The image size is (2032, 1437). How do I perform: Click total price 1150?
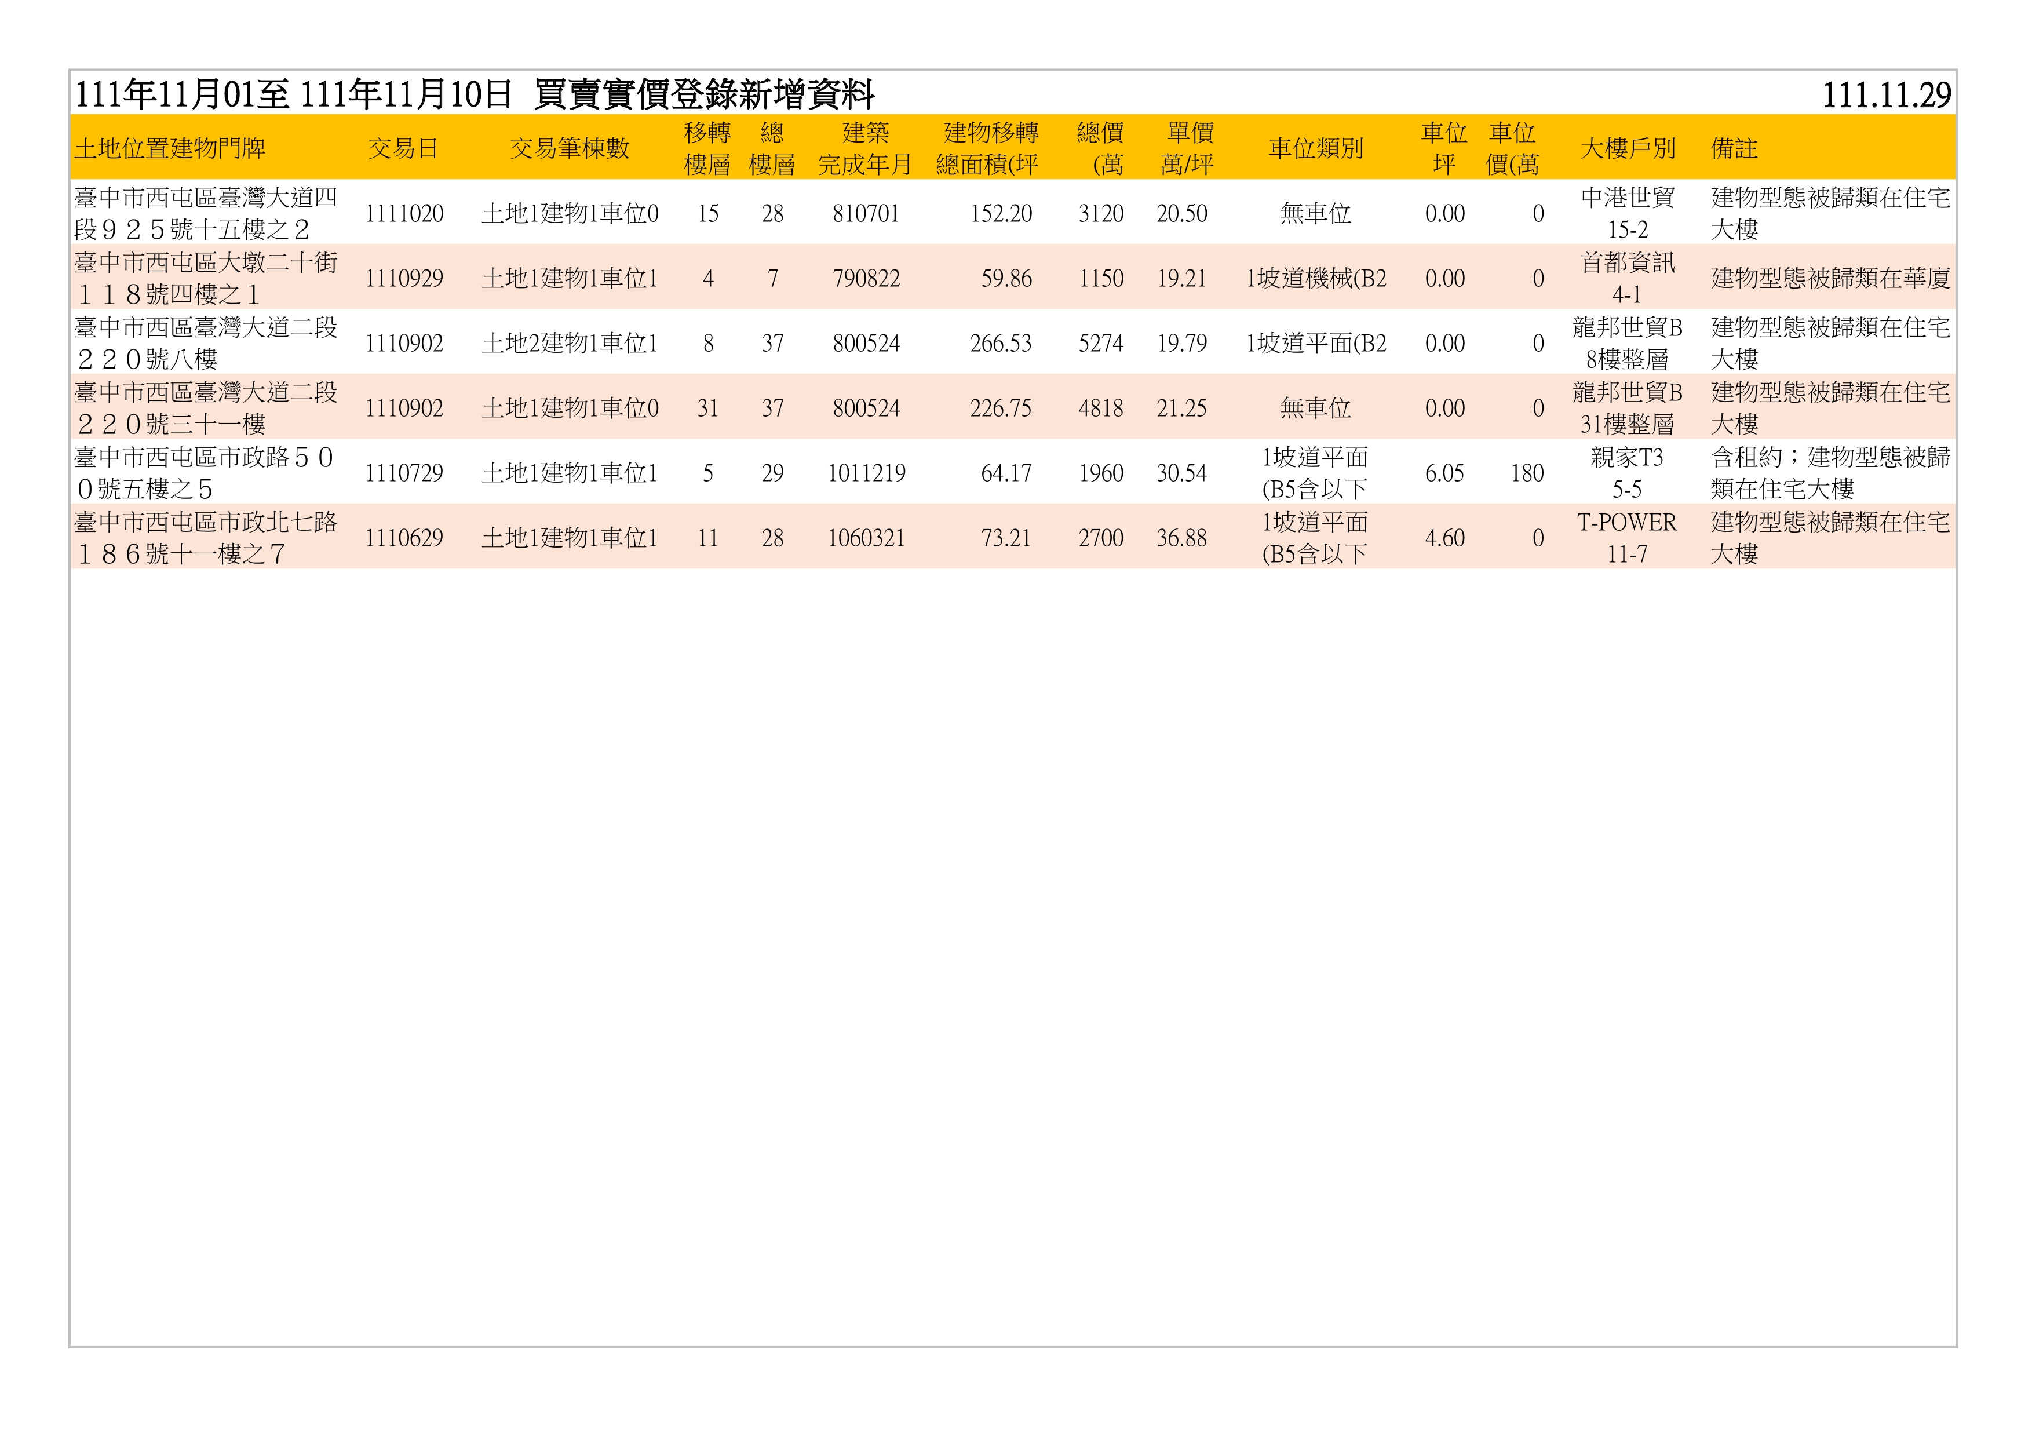[1101, 278]
